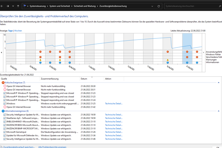Go forward with the forward arrow
222x148 pixels.
(x=8, y=6)
